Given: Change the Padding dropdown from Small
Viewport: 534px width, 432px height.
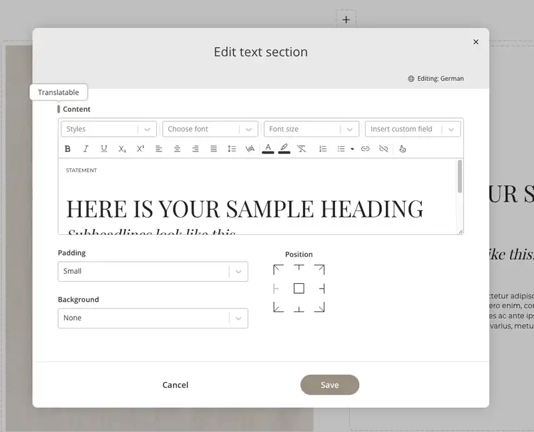Looking at the screenshot, I should pos(153,272).
